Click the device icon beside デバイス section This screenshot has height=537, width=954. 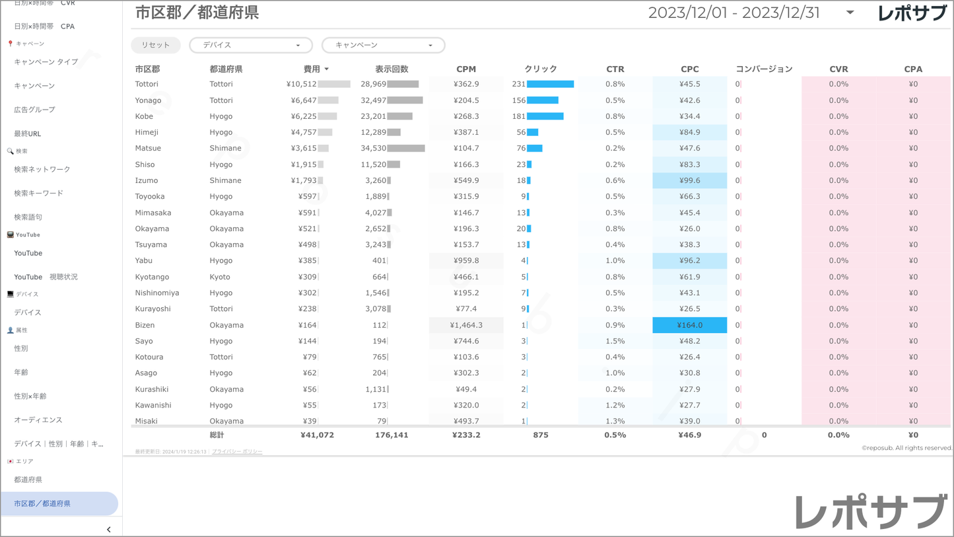coord(10,294)
